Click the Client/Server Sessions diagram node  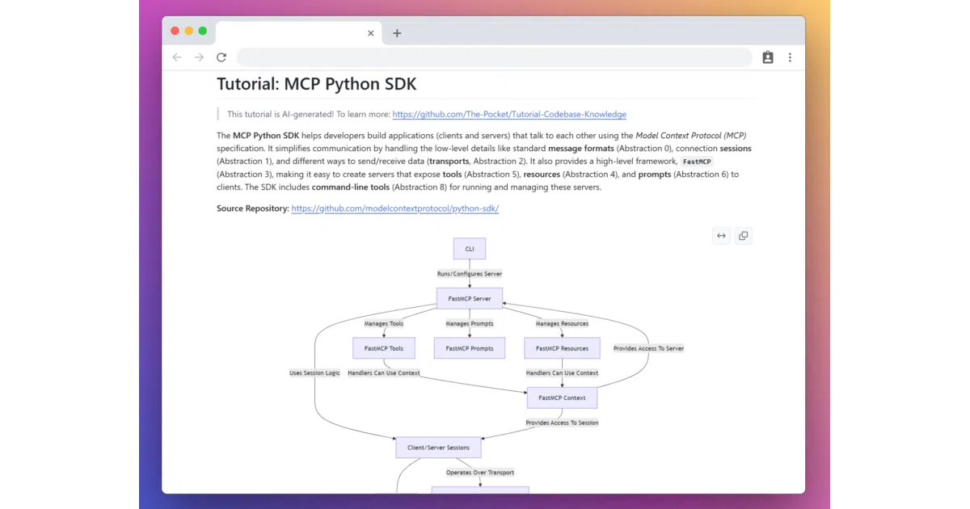pyautogui.click(x=438, y=448)
